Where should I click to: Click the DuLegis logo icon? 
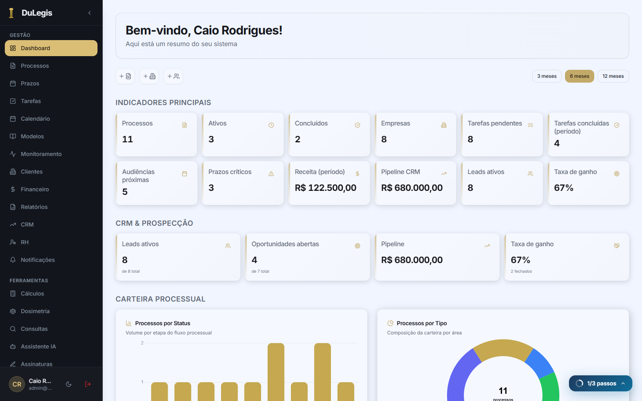pyautogui.click(x=11, y=13)
